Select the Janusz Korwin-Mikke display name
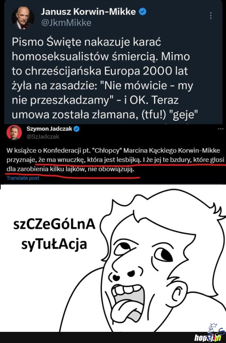This screenshot has width=226, height=343. tap(88, 12)
